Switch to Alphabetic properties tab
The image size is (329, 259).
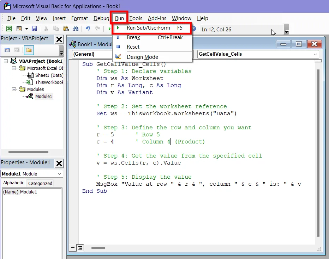click(x=14, y=183)
